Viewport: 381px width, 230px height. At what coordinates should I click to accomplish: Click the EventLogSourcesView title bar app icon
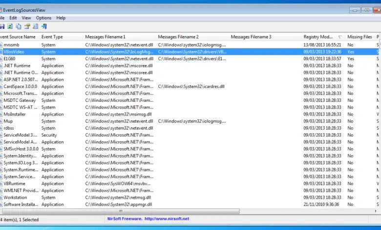click(x=0, y=10)
